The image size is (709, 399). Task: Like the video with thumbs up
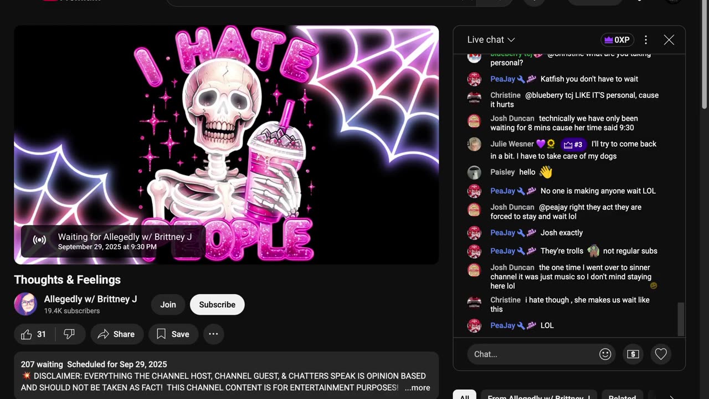pos(33,334)
